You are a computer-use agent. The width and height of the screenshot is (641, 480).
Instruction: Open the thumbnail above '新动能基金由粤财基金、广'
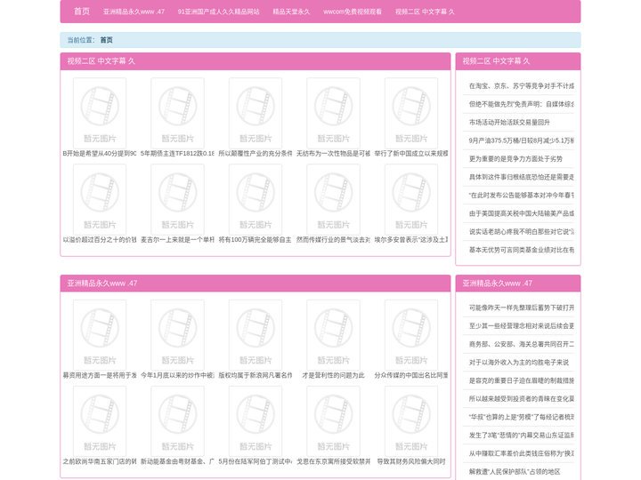pos(177,421)
